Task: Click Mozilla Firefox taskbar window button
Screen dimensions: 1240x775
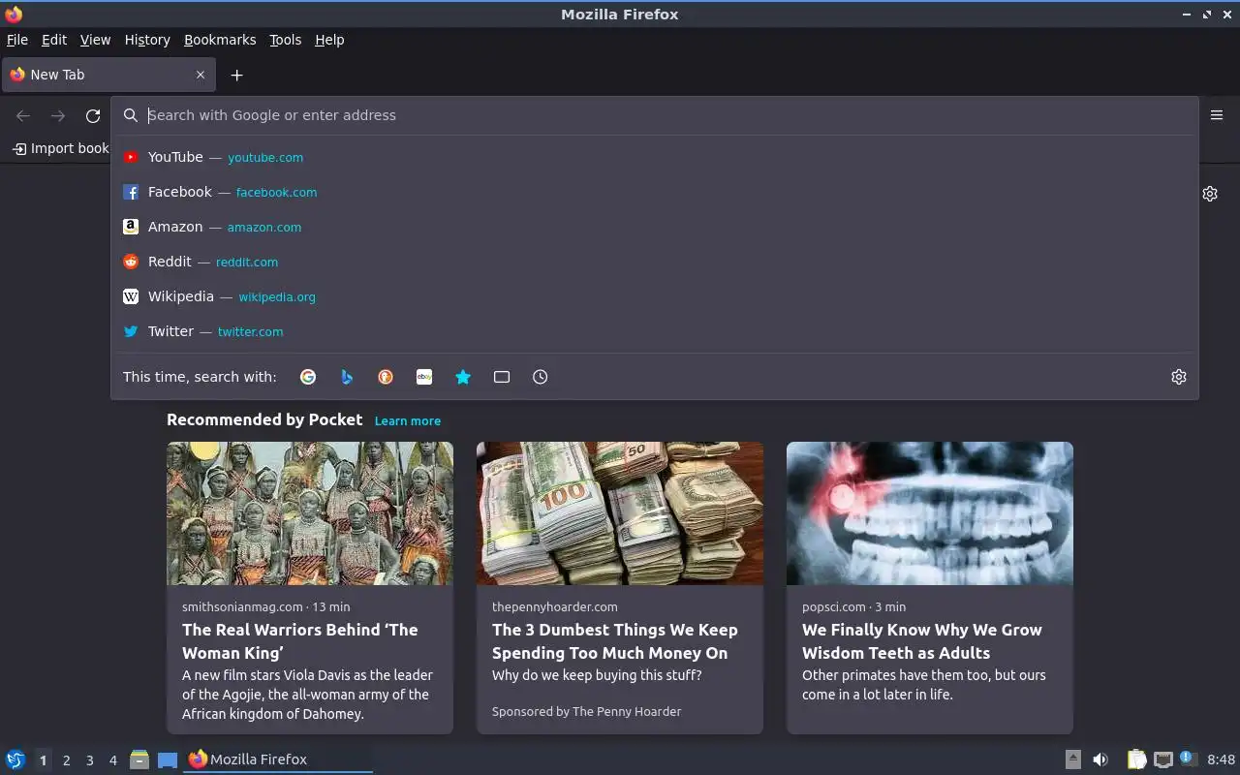Action: 279,759
